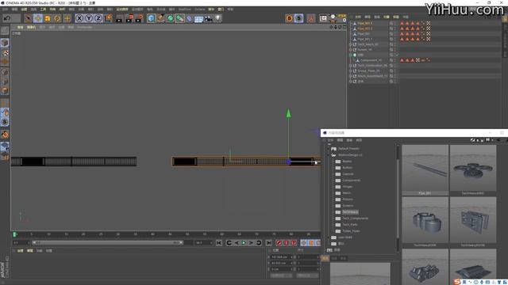The height and width of the screenshot is (285, 508).
Task: Open the Floor/Environment grid icon
Action: point(198,19)
